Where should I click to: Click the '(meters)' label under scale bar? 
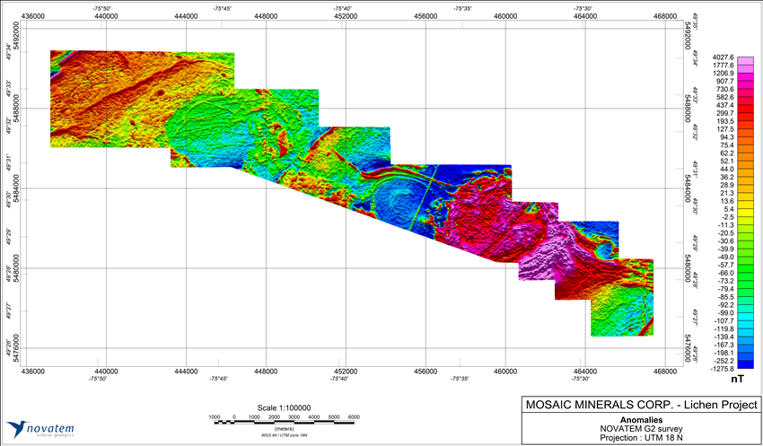pos(284,430)
